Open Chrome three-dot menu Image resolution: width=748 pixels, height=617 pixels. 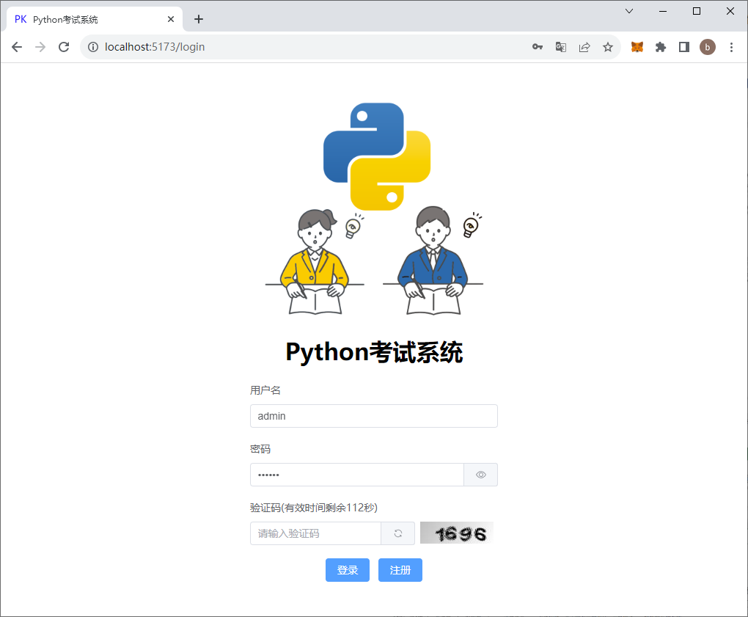[731, 47]
